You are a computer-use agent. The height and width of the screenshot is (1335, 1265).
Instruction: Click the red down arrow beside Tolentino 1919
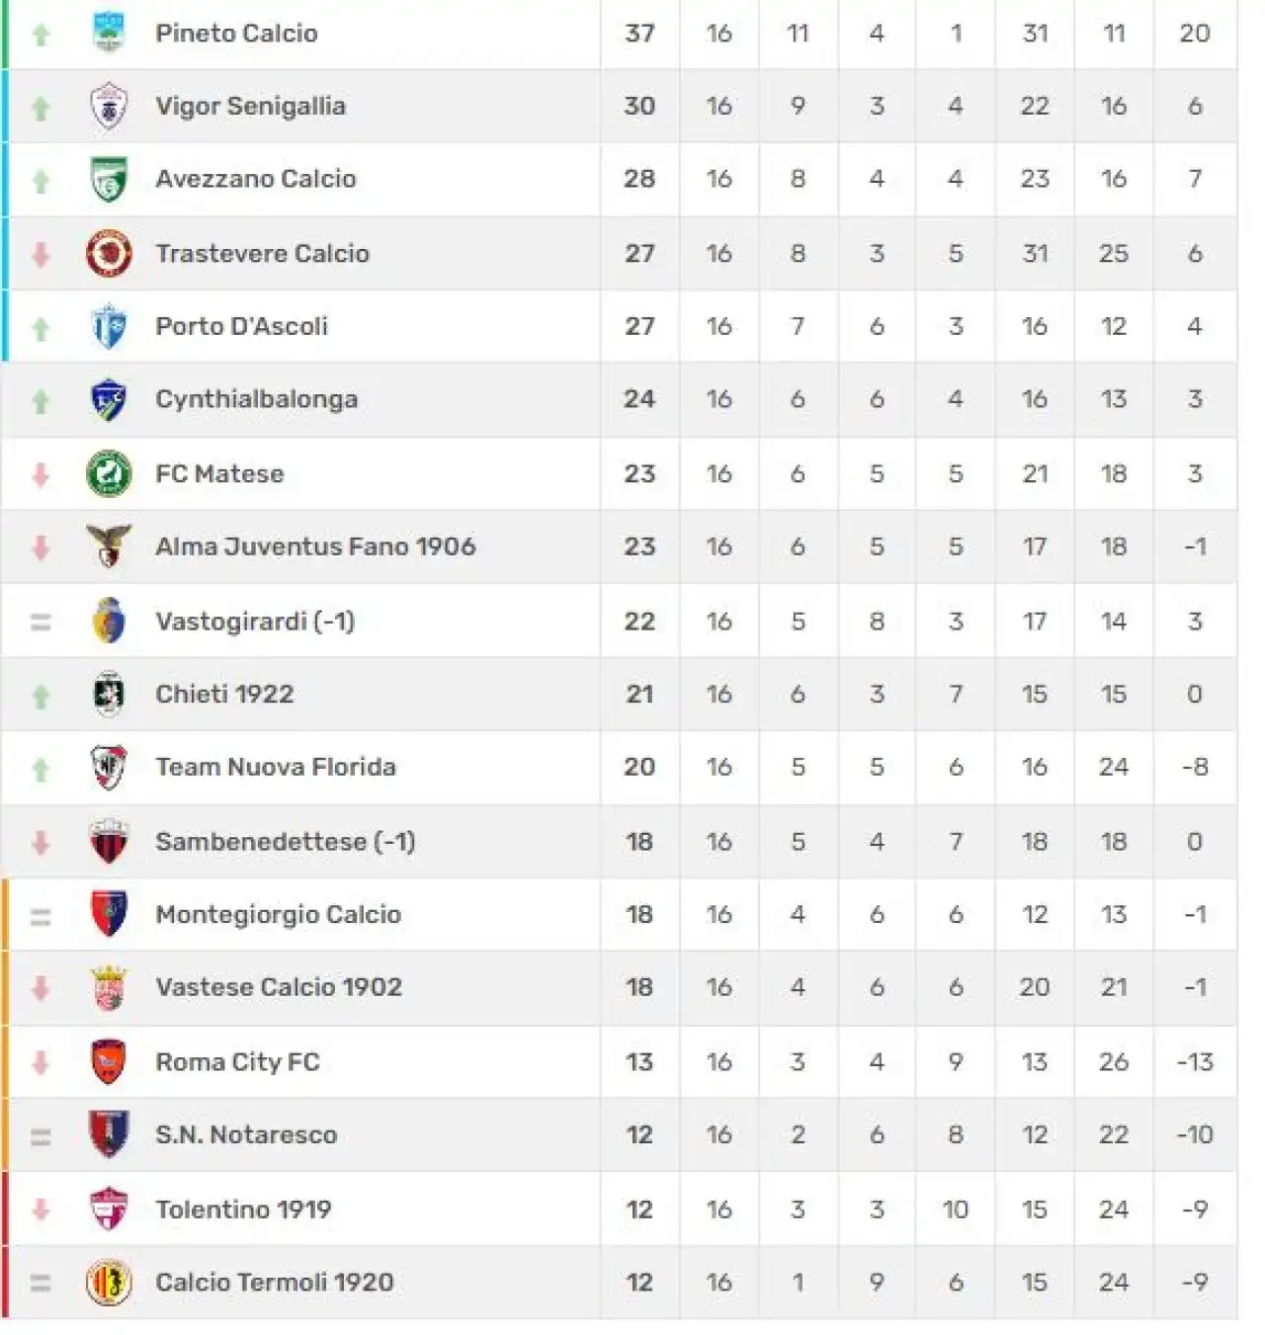41,1209
